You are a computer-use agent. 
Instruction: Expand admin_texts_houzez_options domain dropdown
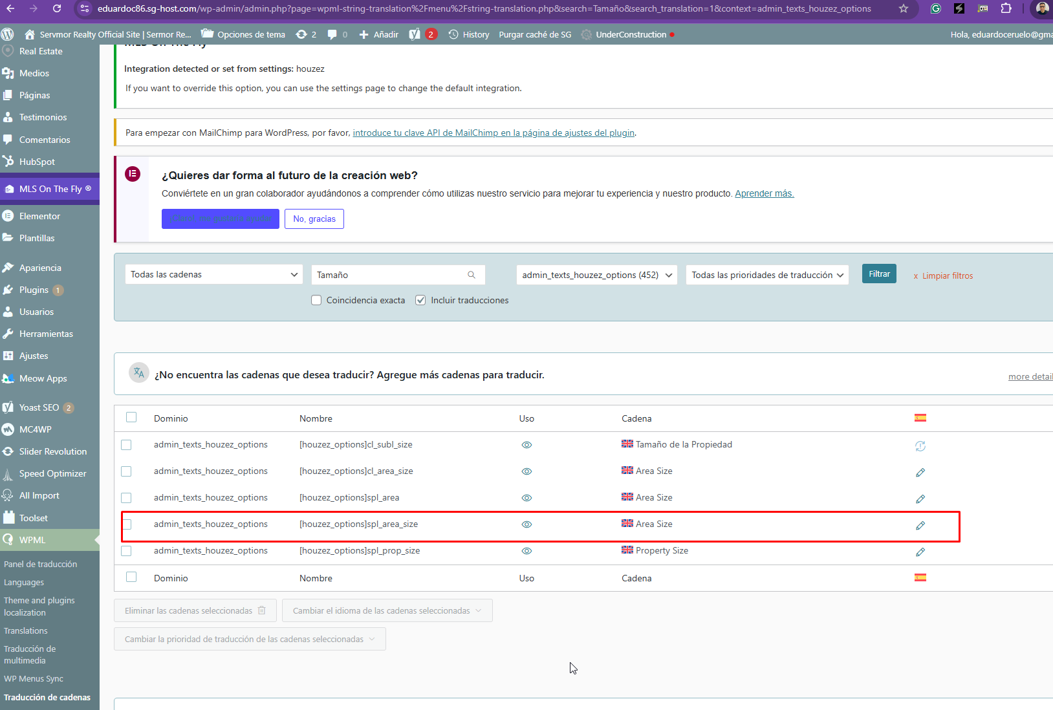click(x=596, y=275)
